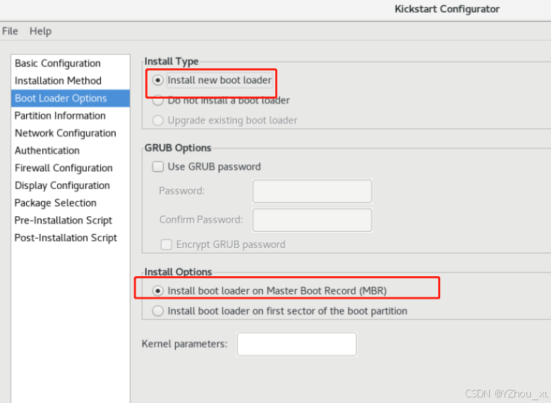551x403 pixels.
Task: Click the GRUB Password input field
Action: pos(312,191)
